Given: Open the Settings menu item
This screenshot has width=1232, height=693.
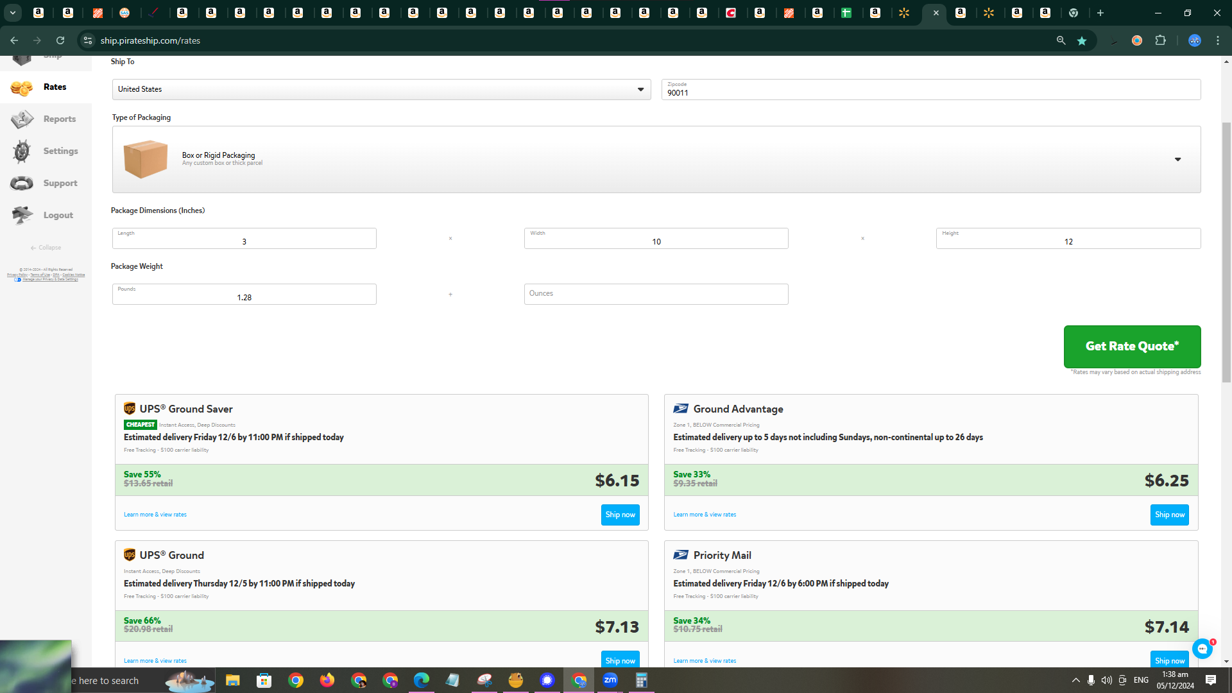Looking at the screenshot, I should point(60,151).
